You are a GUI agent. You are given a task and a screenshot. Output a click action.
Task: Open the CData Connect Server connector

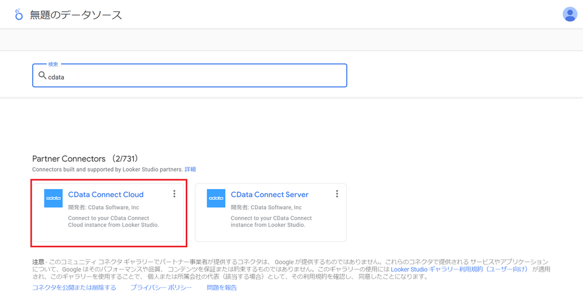(270, 195)
